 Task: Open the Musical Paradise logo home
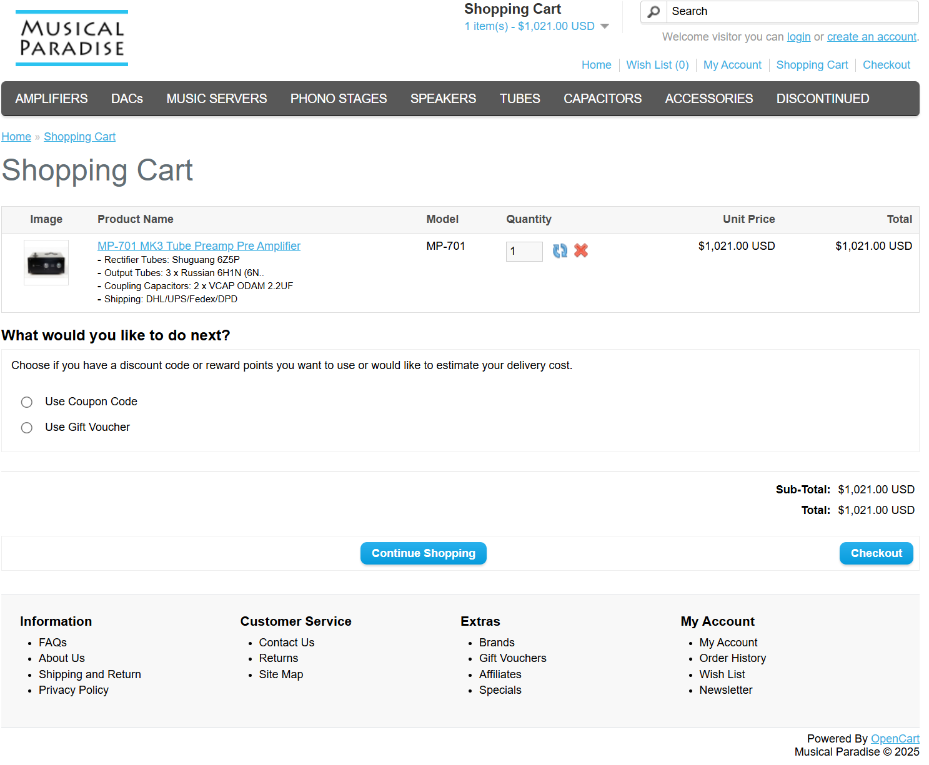(72, 38)
